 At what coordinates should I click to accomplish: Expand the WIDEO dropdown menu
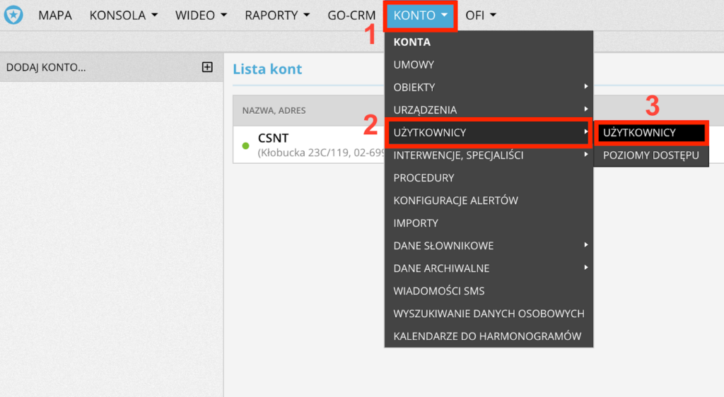click(x=201, y=16)
